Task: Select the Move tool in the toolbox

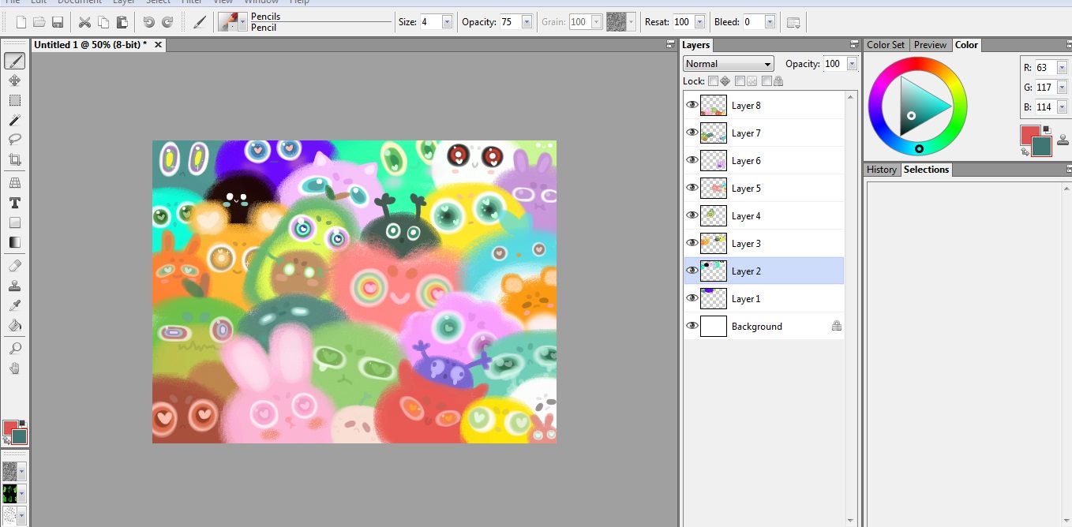Action: (14, 80)
